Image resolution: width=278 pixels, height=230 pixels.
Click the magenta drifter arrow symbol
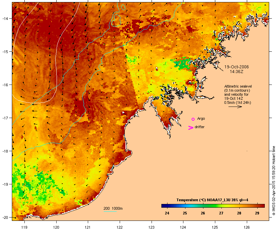[191, 128]
